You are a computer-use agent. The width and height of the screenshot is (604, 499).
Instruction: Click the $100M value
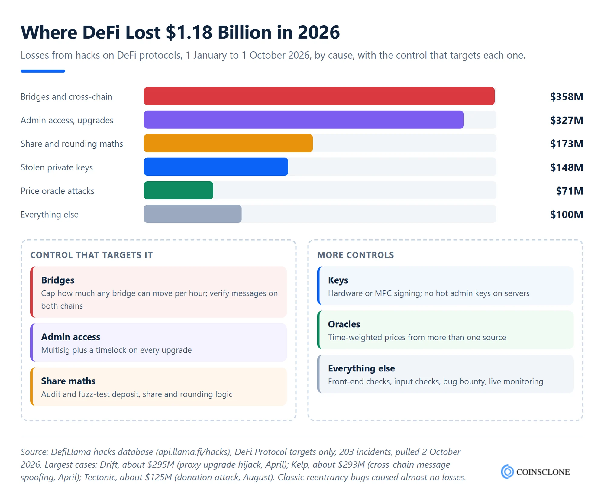point(567,215)
